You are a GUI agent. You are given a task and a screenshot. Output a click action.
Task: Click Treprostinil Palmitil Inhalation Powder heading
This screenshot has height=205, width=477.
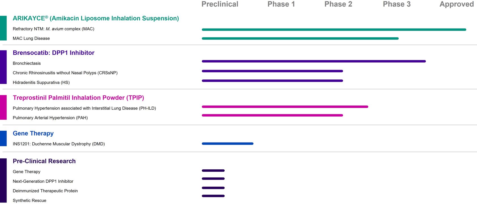point(78,98)
